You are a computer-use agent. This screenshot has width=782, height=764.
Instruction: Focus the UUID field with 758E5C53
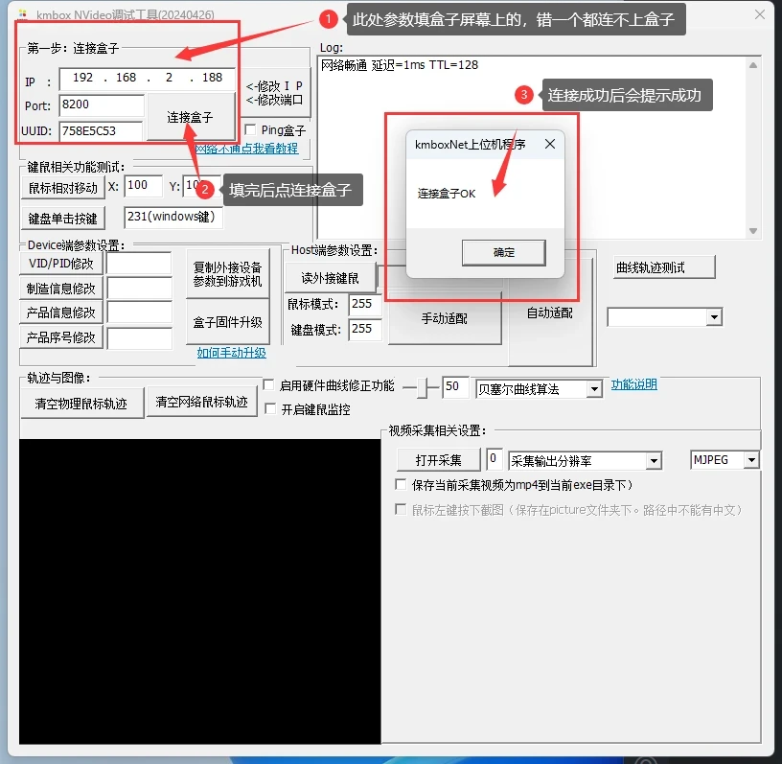(x=101, y=131)
